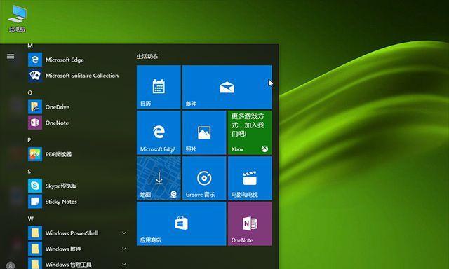
Task: Click the 生活动态 group title
Action: (x=147, y=56)
